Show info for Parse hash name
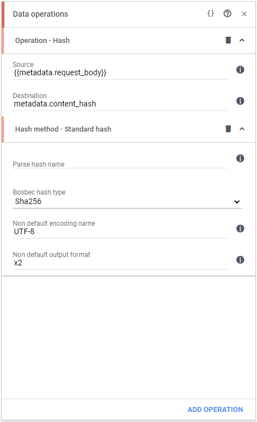The image size is (257, 422). (x=240, y=158)
